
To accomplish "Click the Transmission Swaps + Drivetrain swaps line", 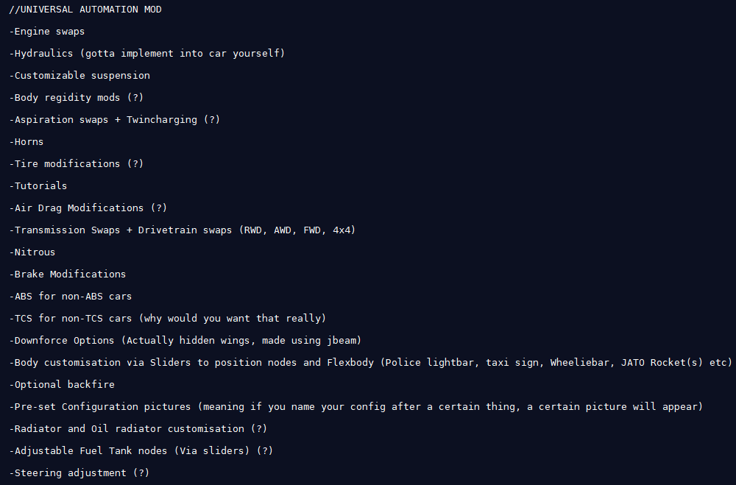I will click(182, 230).
